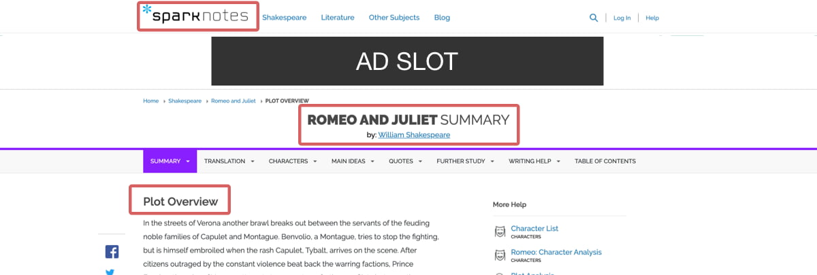Expand Summary dropdown arrow
Screen dimensions: 817x275
(x=187, y=162)
